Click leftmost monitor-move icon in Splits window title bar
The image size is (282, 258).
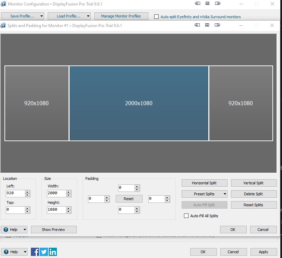(197, 25)
